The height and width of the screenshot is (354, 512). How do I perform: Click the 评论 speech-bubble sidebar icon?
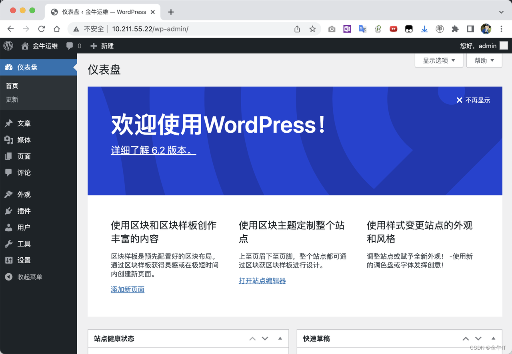[9, 173]
